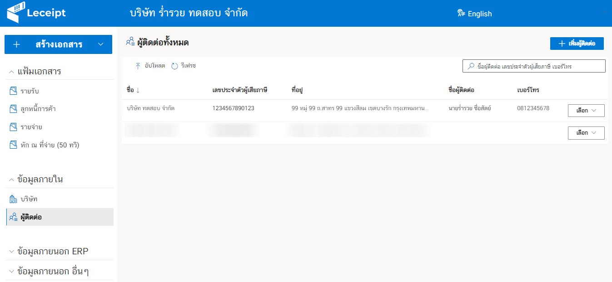Click the upload arrow icon

pyautogui.click(x=138, y=66)
